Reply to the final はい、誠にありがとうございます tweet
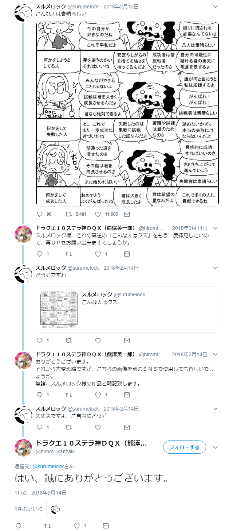The width and height of the screenshot is (233, 531). pos(18,526)
